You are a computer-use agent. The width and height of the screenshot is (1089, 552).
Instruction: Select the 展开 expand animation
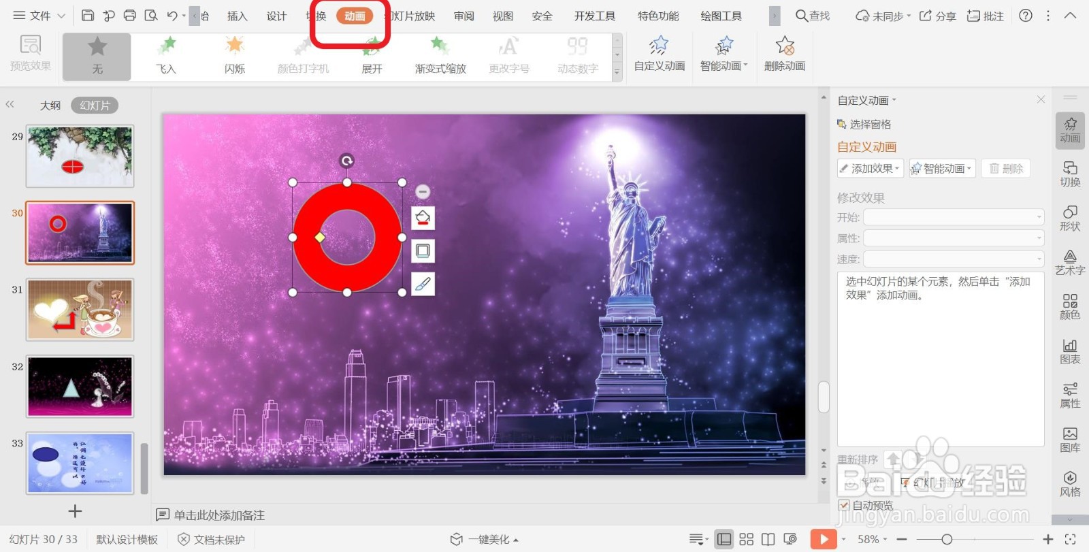coord(372,56)
